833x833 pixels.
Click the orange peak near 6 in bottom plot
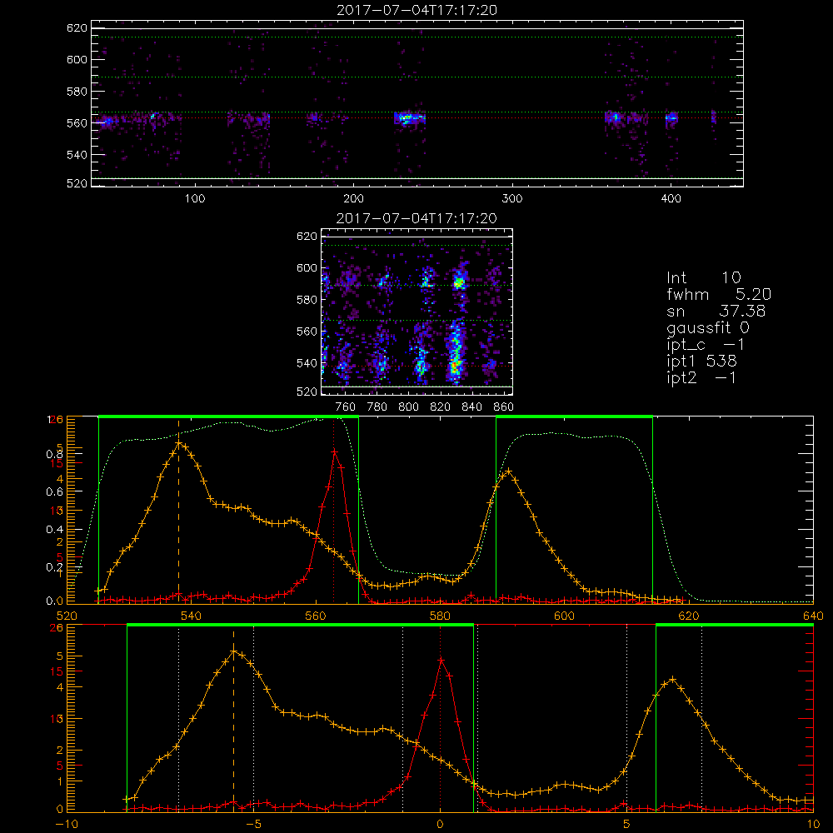(673, 679)
